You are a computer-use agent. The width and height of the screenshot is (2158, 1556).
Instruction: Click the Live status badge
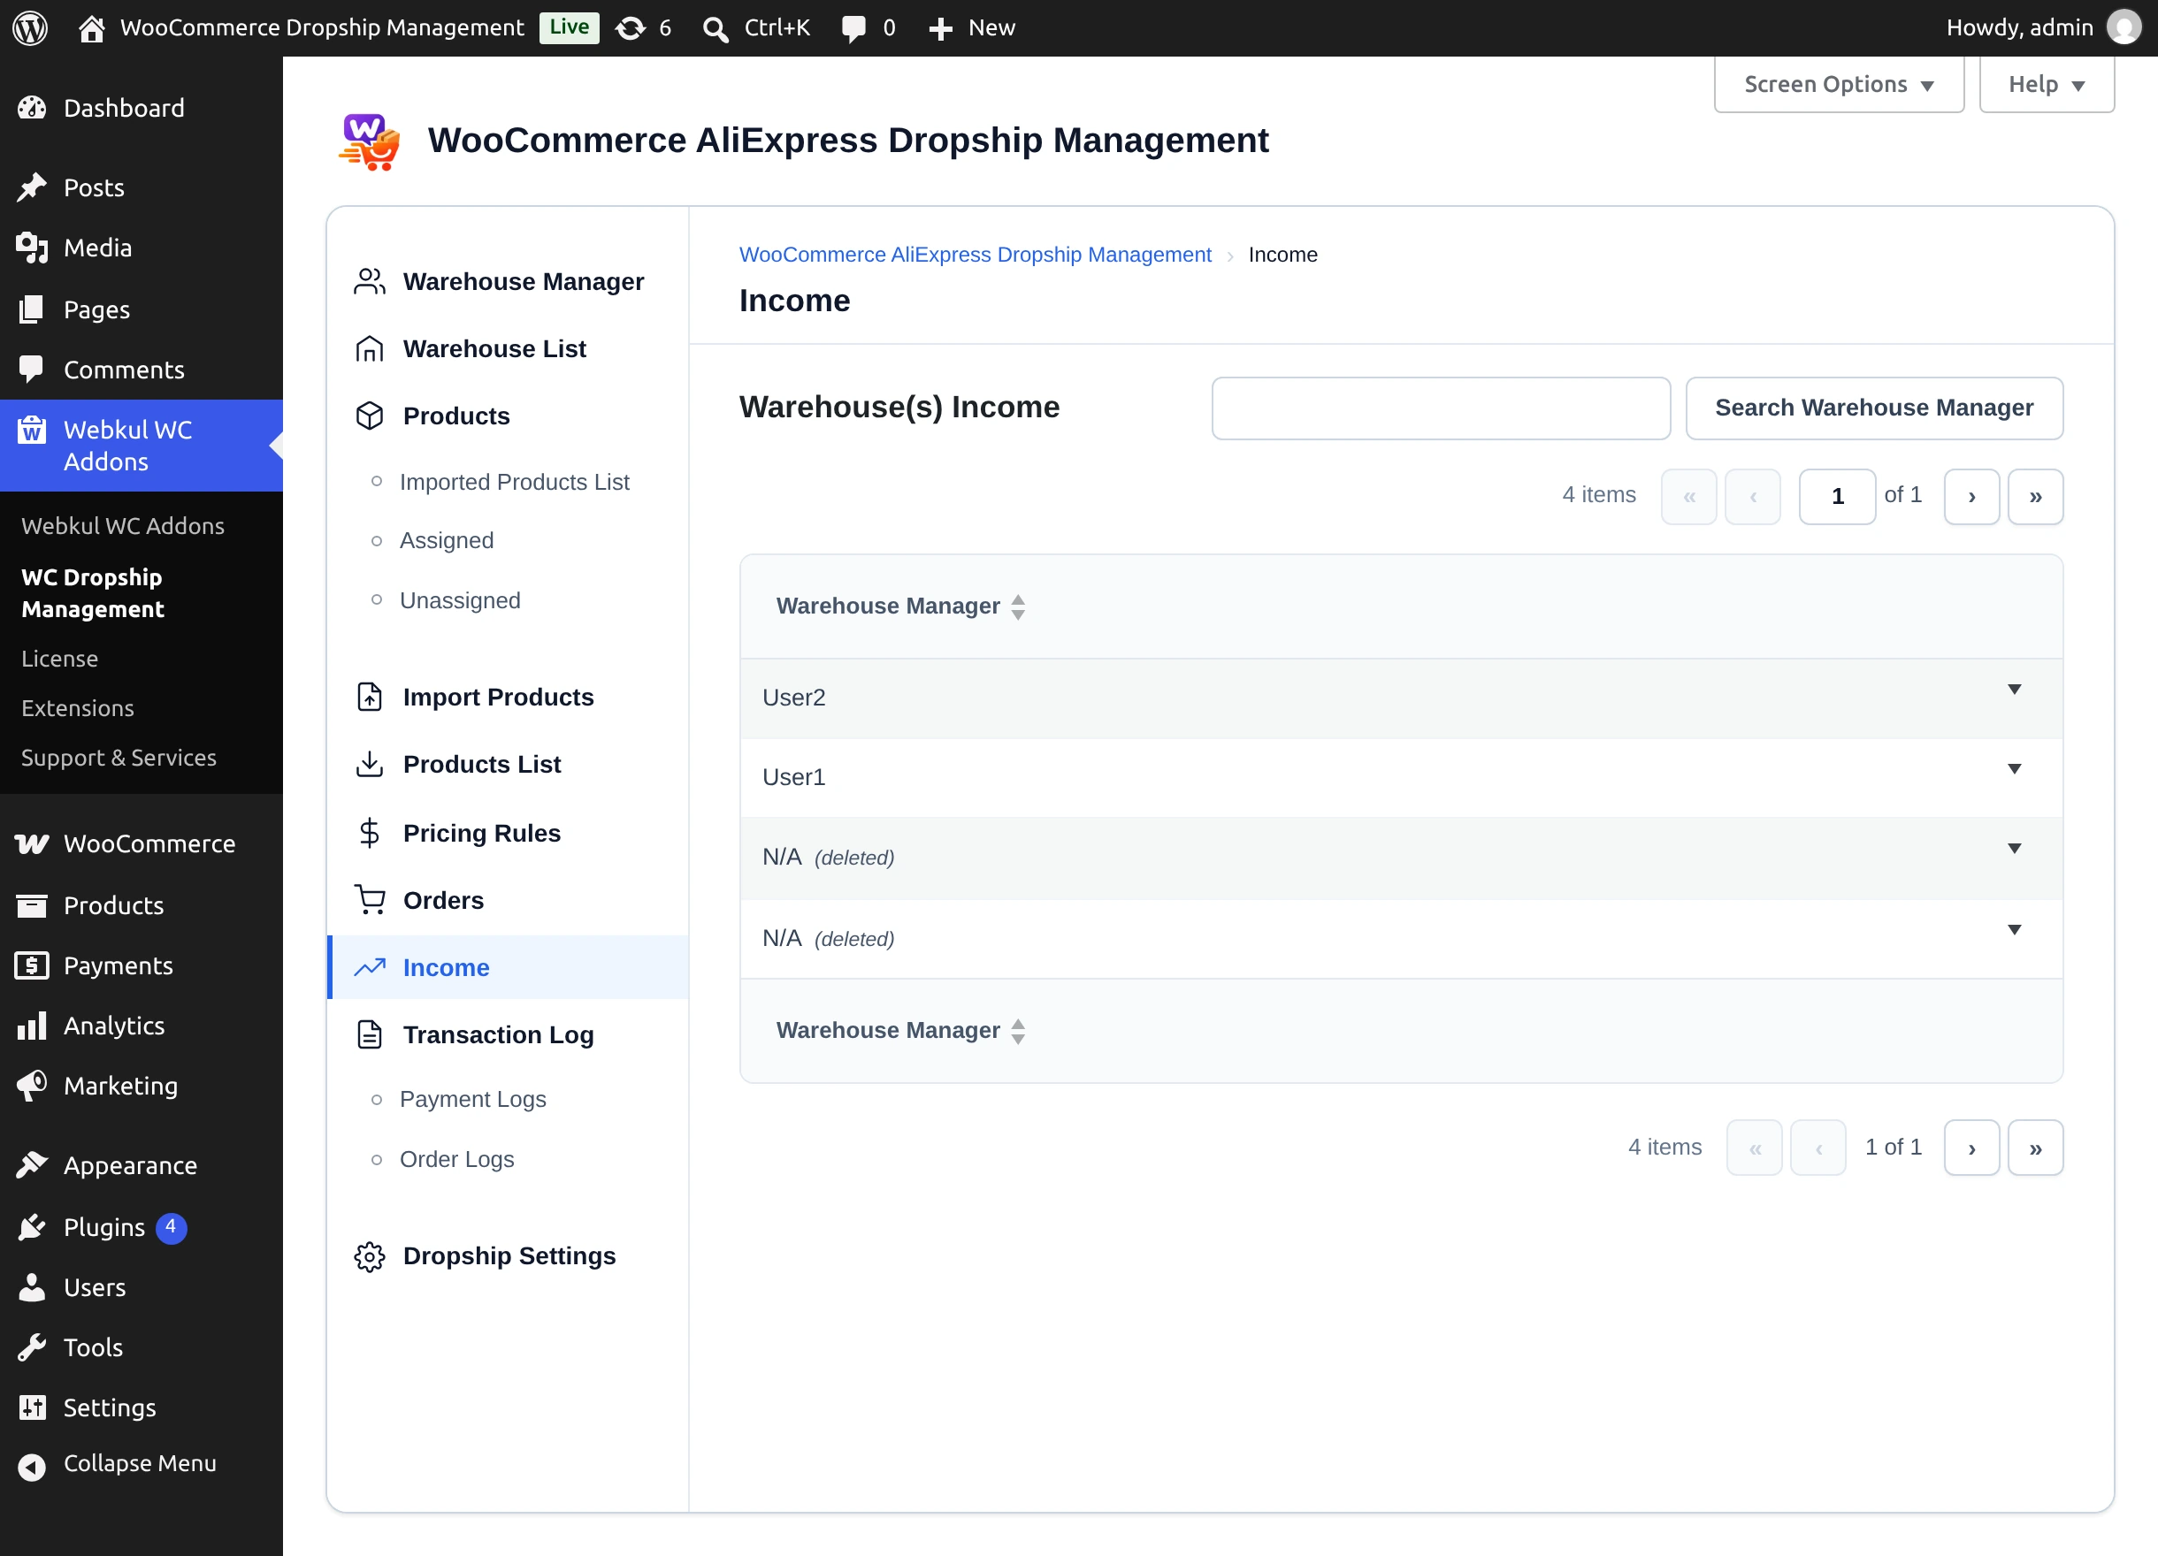569,27
